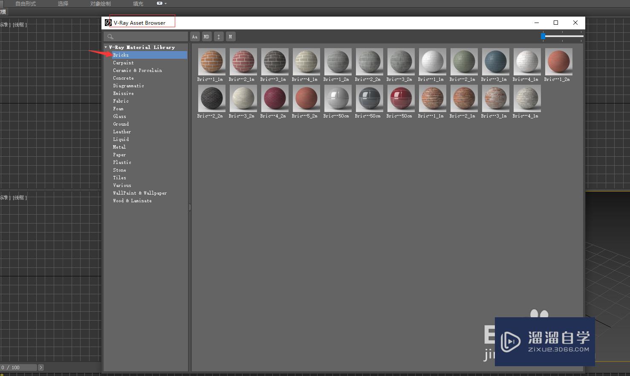Pick the gray block Bric…3_2m thumbnail
Screen dimensions: 630x376
pyautogui.click(x=401, y=62)
